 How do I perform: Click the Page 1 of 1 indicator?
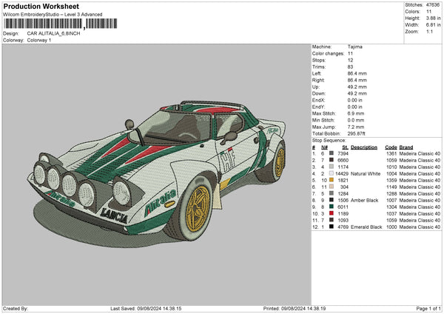point(428,308)
